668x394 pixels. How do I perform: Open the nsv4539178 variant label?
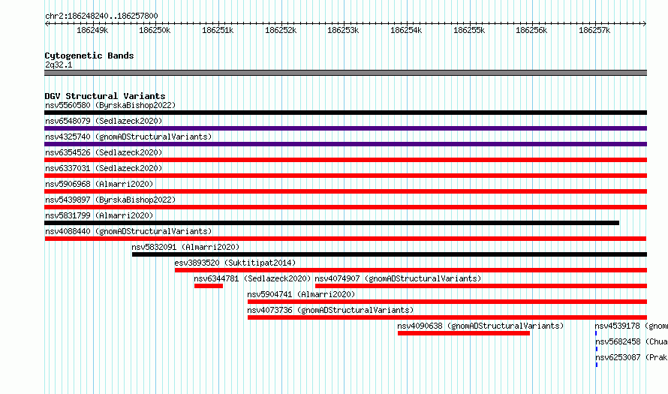point(631,326)
